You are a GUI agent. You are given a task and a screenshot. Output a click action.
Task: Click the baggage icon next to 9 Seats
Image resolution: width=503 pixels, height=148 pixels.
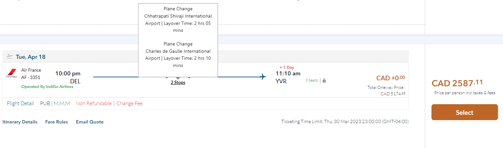[324, 80]
